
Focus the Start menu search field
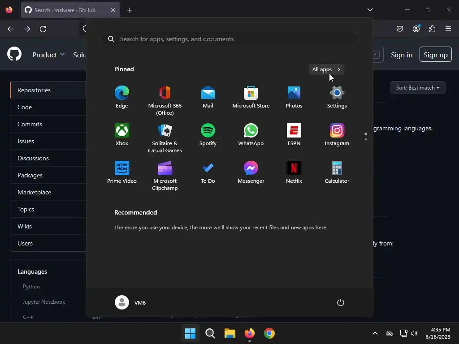pyautogui.click(x=229, y=39)
